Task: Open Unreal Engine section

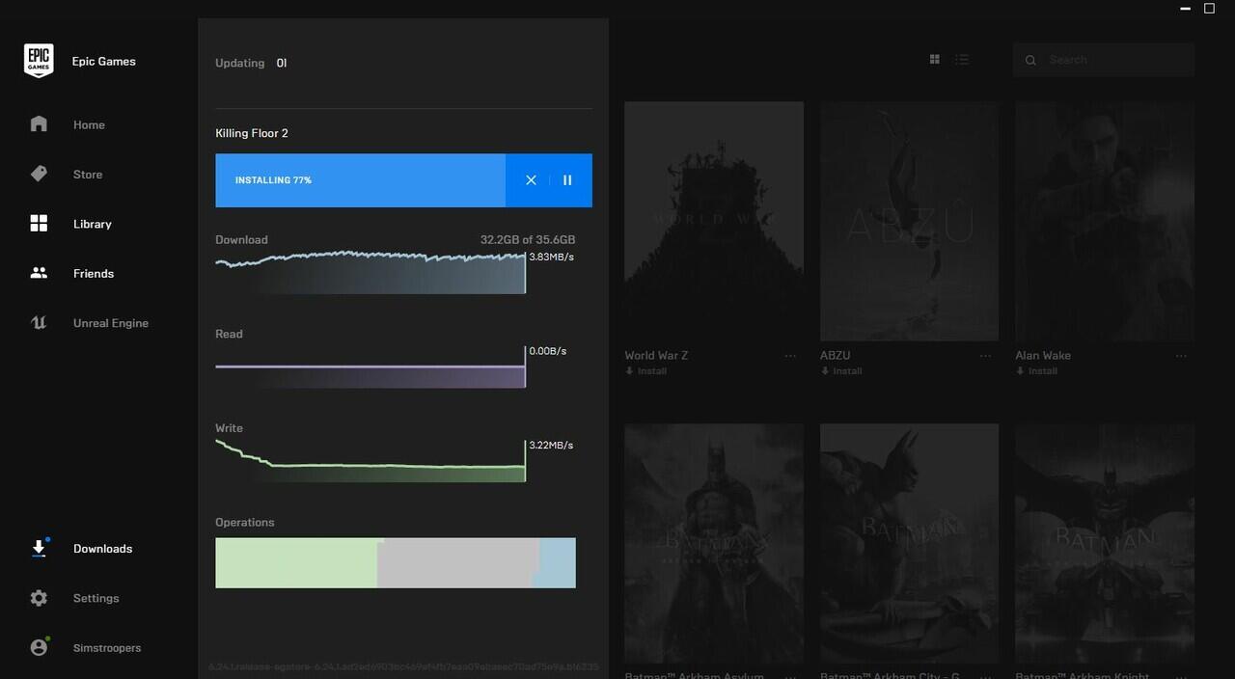Action: 111,323
